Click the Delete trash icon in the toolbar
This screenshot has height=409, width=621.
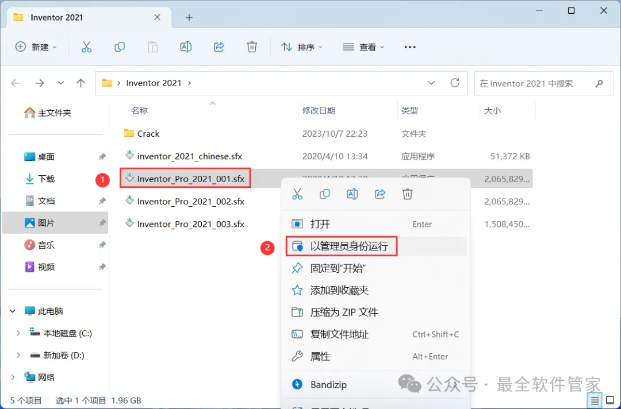[252, 47]
